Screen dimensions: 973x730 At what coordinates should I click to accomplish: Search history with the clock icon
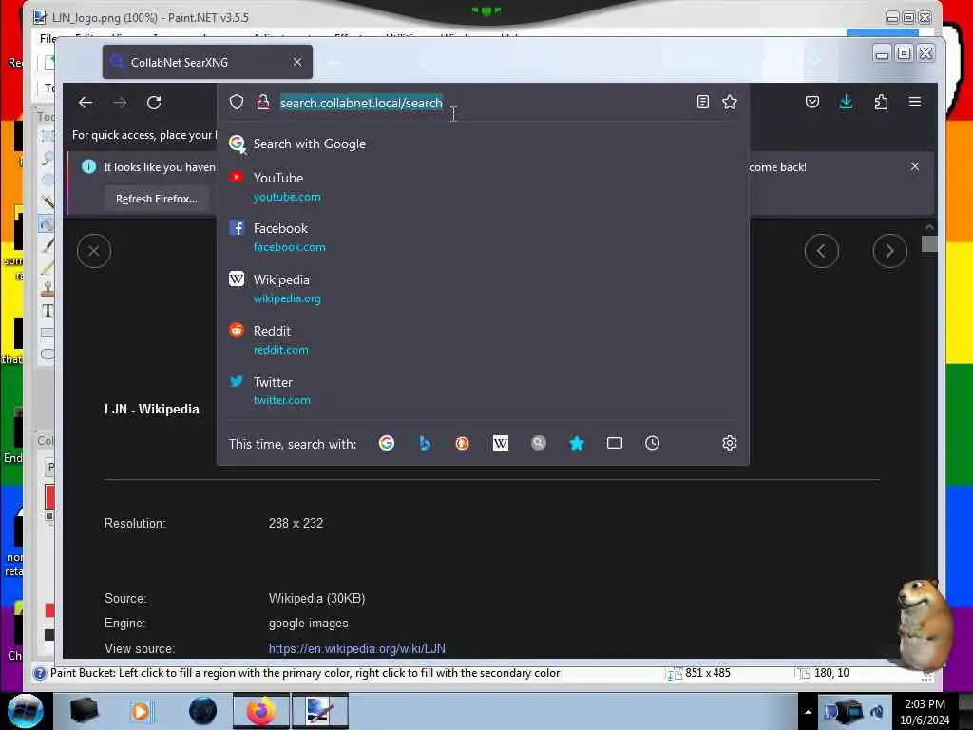pyautogui.click(x=652, y=443)
